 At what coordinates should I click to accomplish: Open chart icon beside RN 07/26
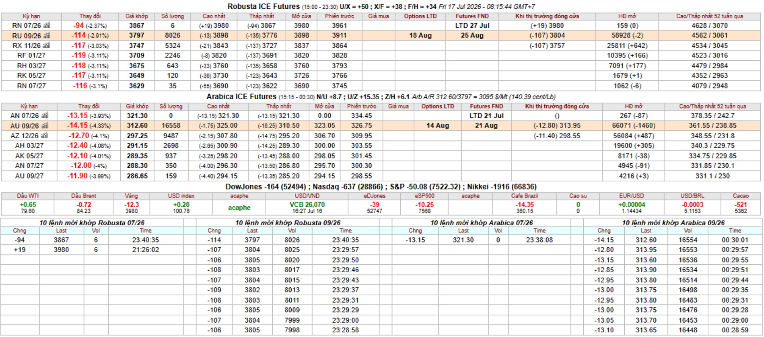coord(46,25)
